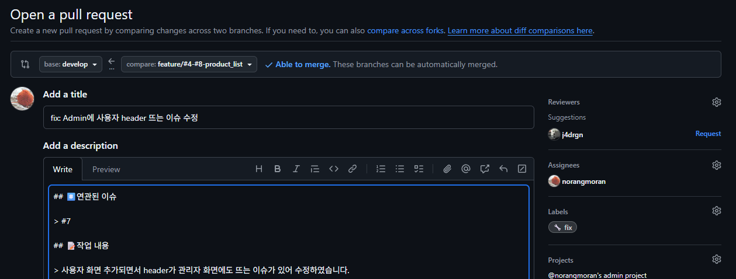Switch to the Write tab
This screenshot has height=279, width=736.
(63, 169)
